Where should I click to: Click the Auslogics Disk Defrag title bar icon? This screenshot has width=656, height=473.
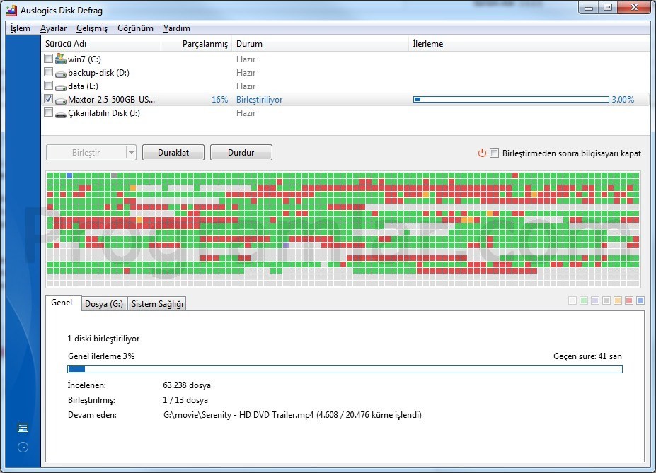pos(11,10)
